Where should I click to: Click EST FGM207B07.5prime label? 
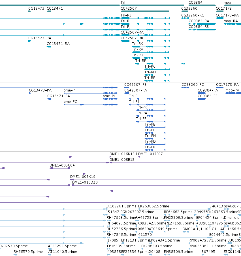point(137,212)
